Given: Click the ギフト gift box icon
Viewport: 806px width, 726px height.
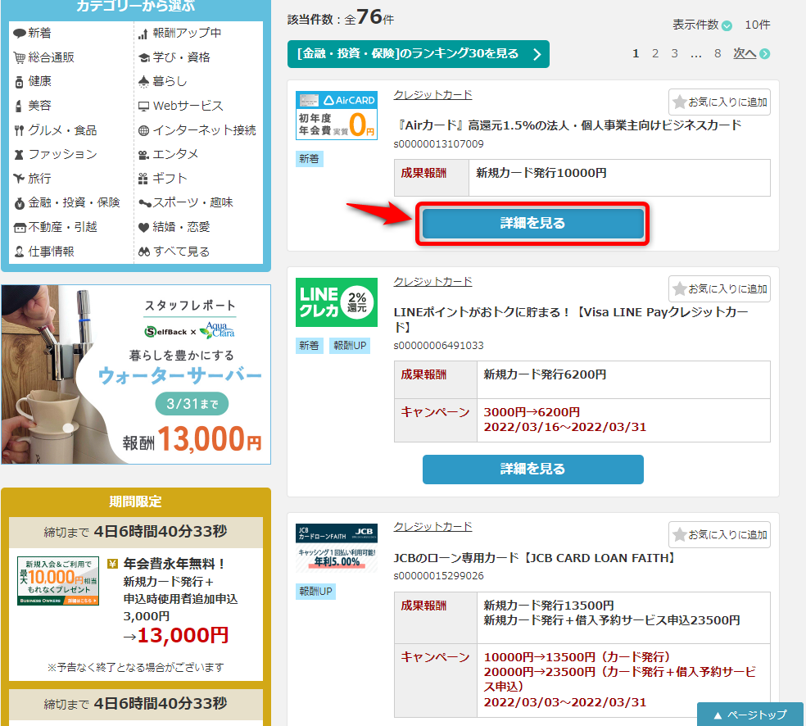Looking at the screenshot, I should (x=143, y=179).
